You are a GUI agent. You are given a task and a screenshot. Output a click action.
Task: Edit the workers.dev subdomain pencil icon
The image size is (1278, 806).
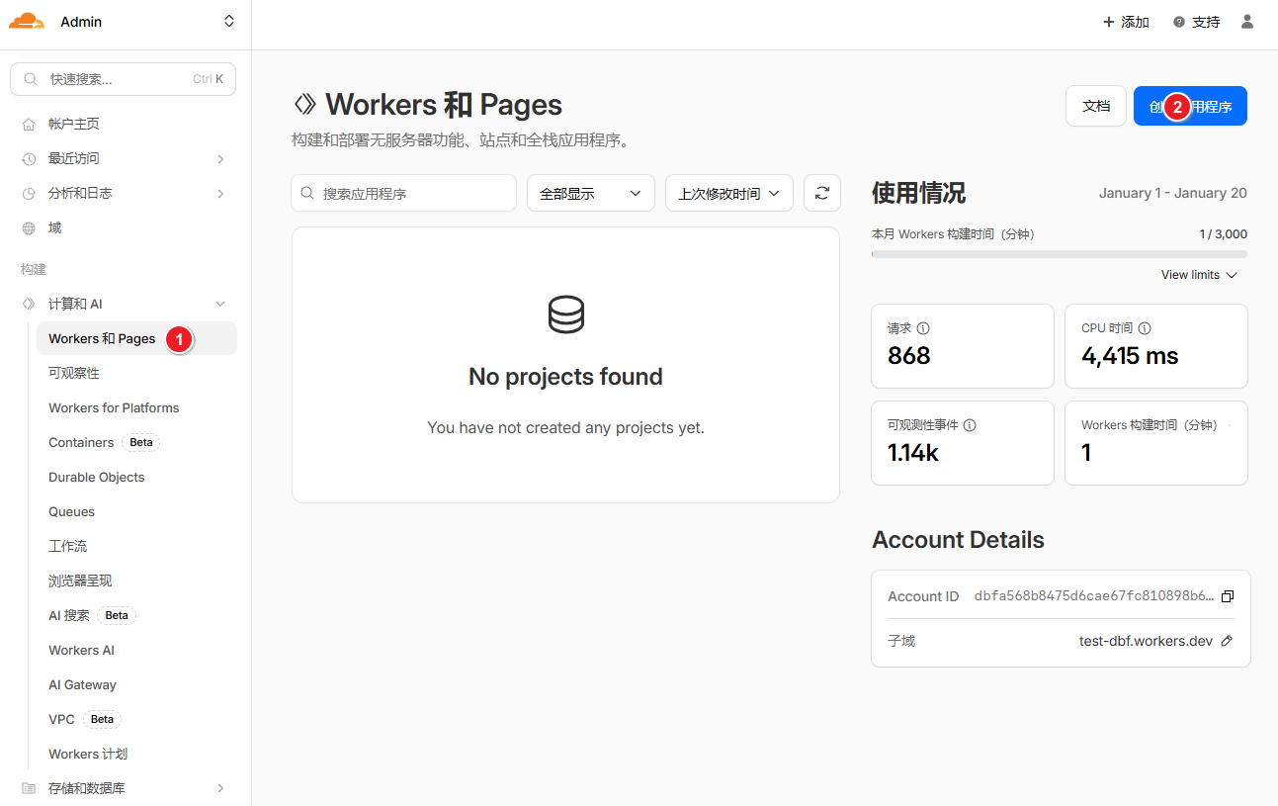tap(1227, 641)
